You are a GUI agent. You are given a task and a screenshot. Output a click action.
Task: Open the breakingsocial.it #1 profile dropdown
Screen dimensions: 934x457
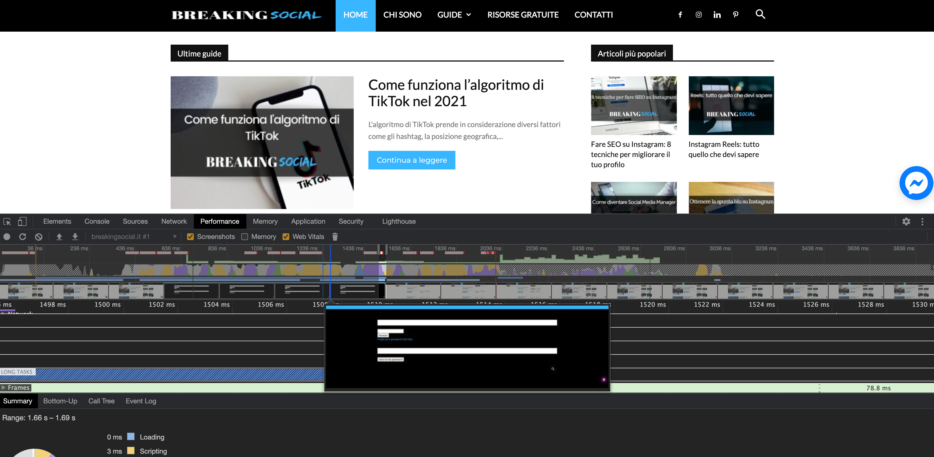(134, 237)
